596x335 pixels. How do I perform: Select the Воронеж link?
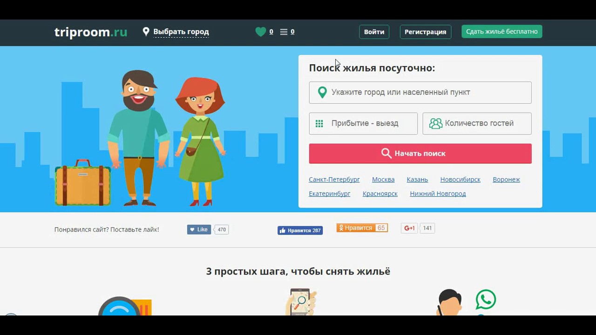[x=506, y=180]
